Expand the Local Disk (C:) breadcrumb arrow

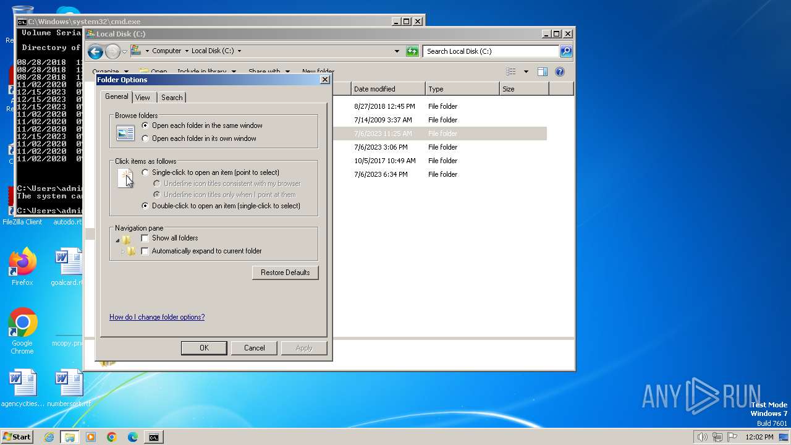click(x=239, y=51)
